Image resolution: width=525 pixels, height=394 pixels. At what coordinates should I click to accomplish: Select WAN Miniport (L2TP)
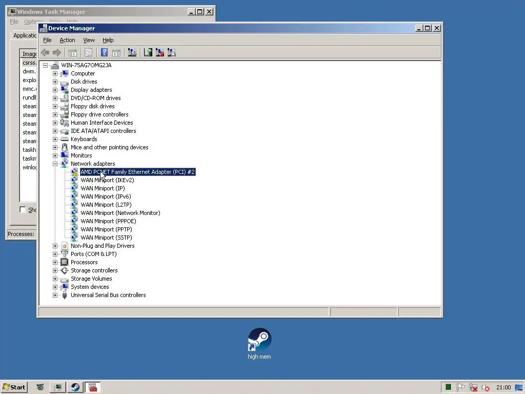(x=106, y=205)
